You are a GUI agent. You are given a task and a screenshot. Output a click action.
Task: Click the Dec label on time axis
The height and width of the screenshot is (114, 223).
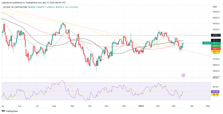[124, 106]
